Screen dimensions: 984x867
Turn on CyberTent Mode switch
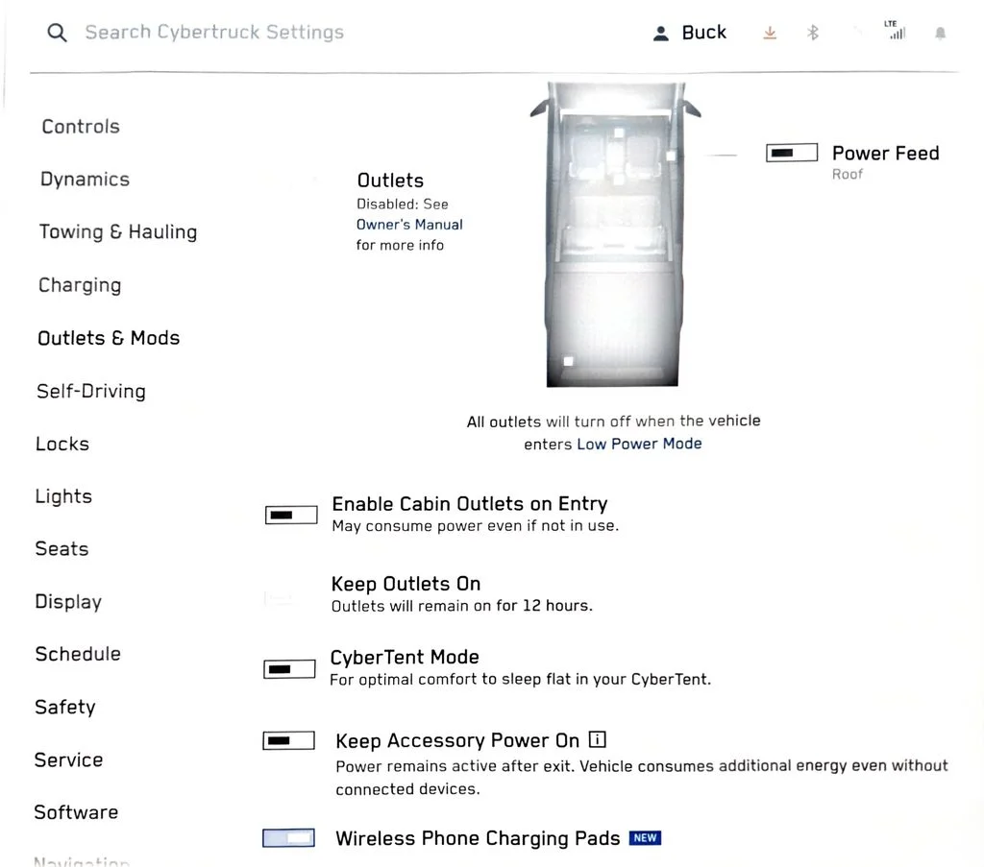click(289, 669)
